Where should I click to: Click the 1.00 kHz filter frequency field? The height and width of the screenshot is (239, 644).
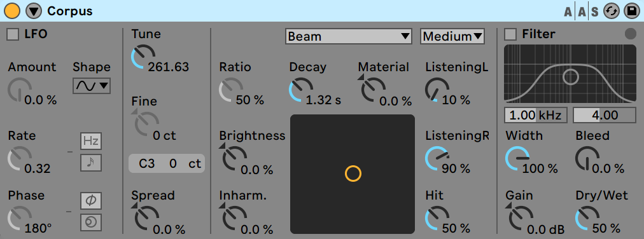point(536,115)
